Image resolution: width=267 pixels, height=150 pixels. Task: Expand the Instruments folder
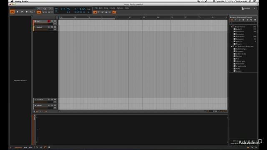(x=232, y=37)
